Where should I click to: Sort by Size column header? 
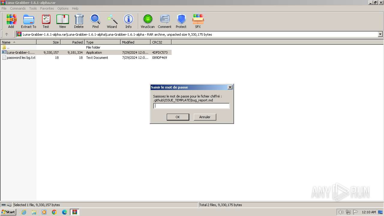click(49, 42)
